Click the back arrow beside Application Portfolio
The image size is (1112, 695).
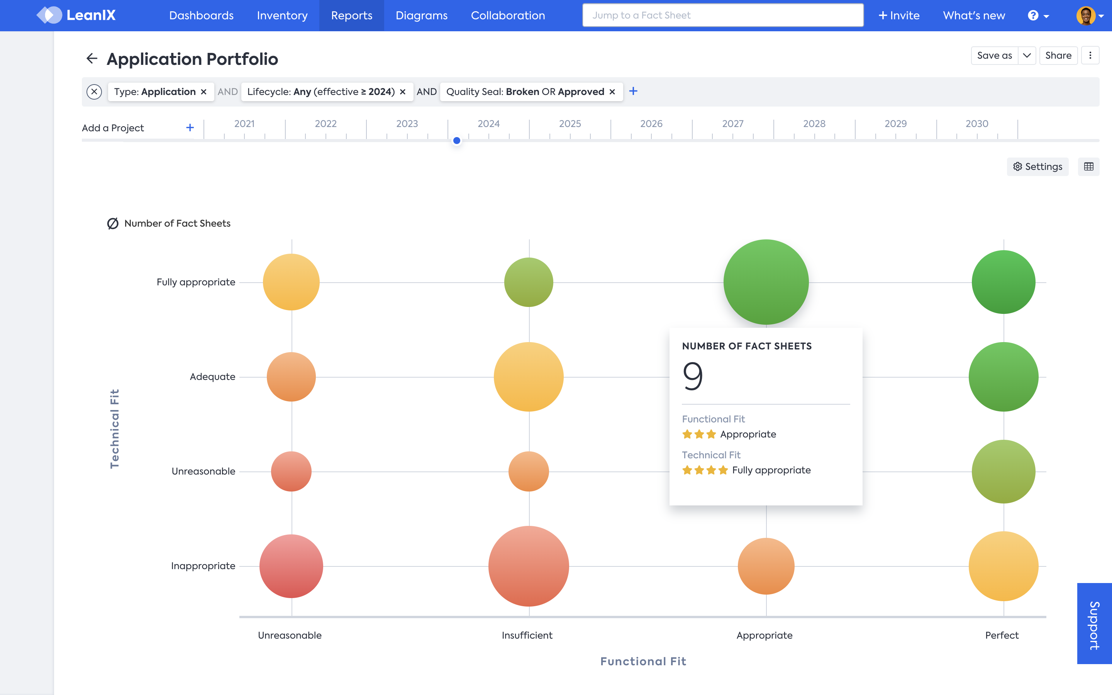[92, 58]
